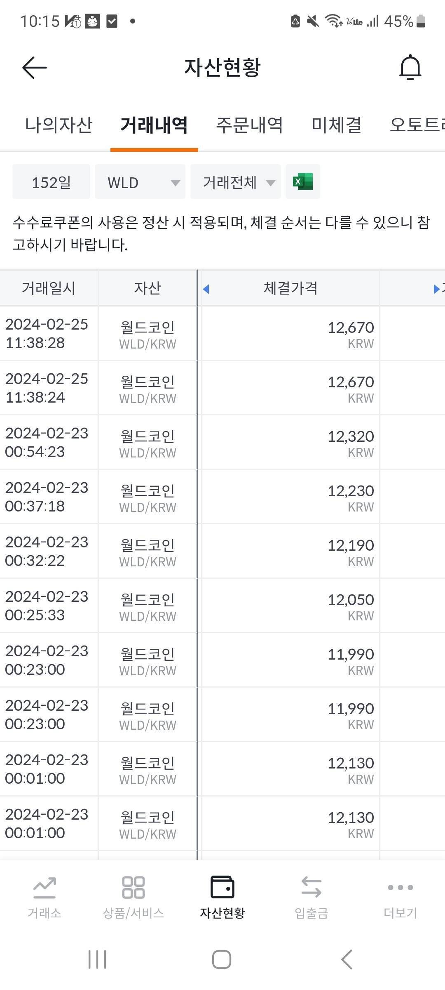Open the 거래전체 trade type dropdown
The image size is (445, 990).
[235, 181]
